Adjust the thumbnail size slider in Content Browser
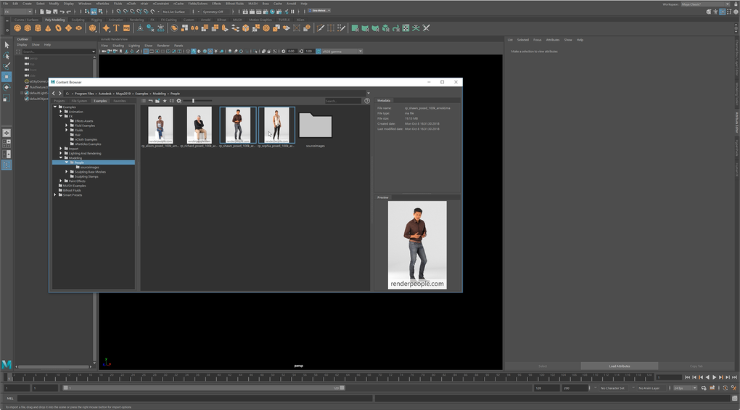Image resolution: width=740 pixels, height=410 pixels. 193,101
